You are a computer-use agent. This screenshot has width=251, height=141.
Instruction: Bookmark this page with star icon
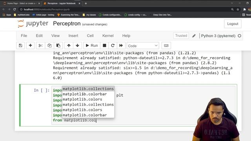coord(238,9)
